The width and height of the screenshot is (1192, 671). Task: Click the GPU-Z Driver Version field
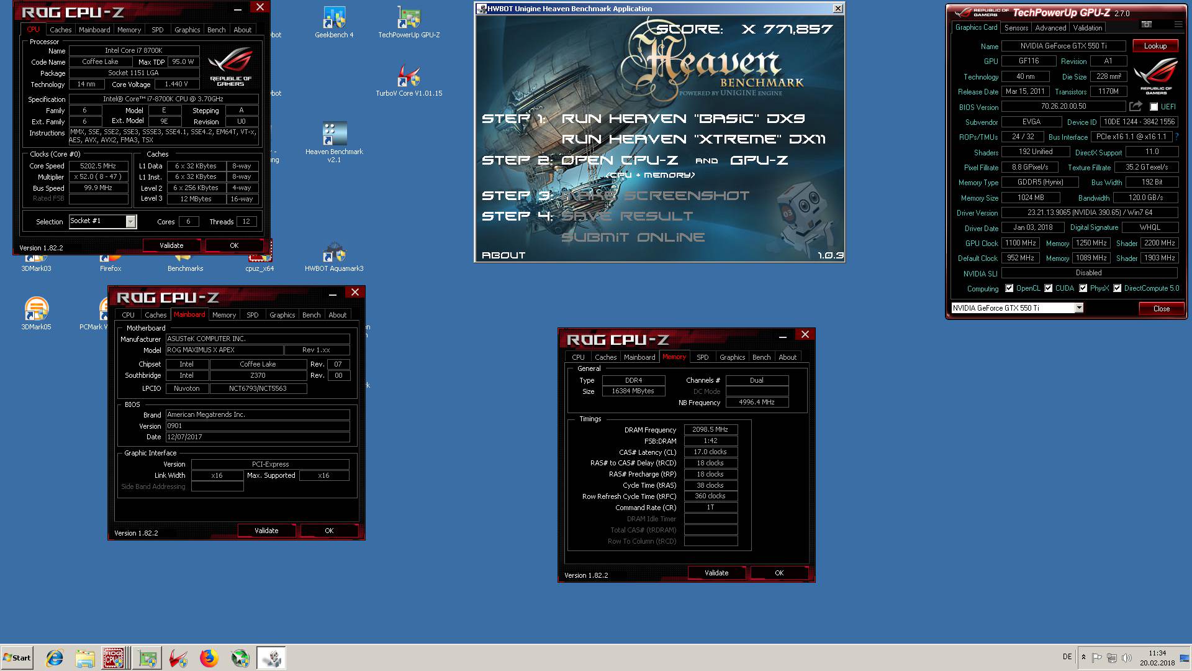click(1089, 212)
